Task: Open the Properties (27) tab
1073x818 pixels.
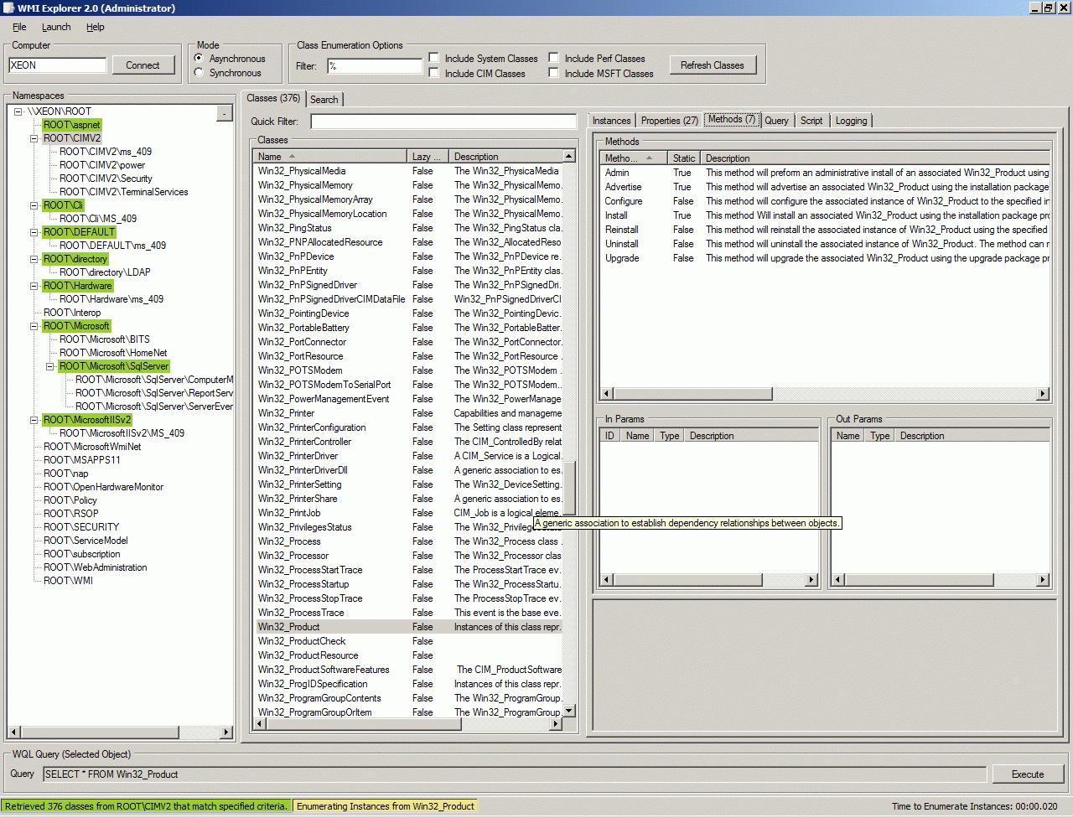Action: [x=670, y=121]
